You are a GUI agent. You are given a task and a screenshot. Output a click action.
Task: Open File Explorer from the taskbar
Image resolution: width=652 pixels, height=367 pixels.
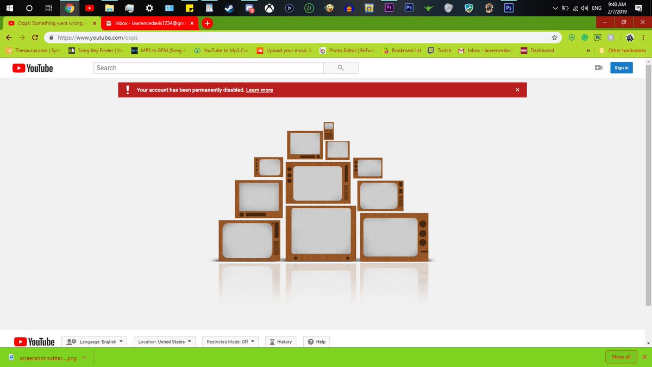click(109, 8)
